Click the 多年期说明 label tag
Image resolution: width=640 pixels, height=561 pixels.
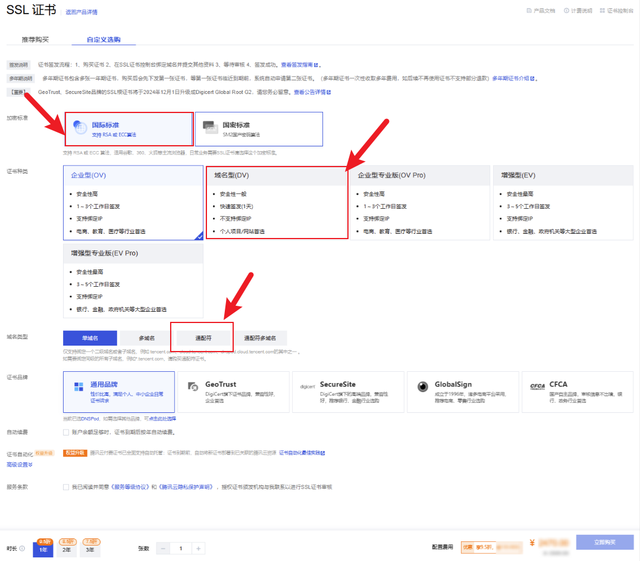pos(21,79)
